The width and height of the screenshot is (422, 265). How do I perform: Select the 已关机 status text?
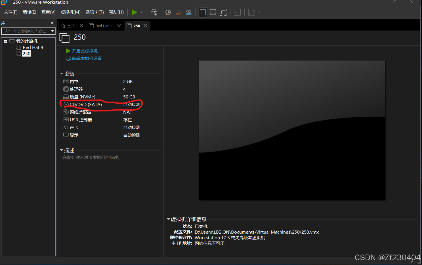(201, 226)
